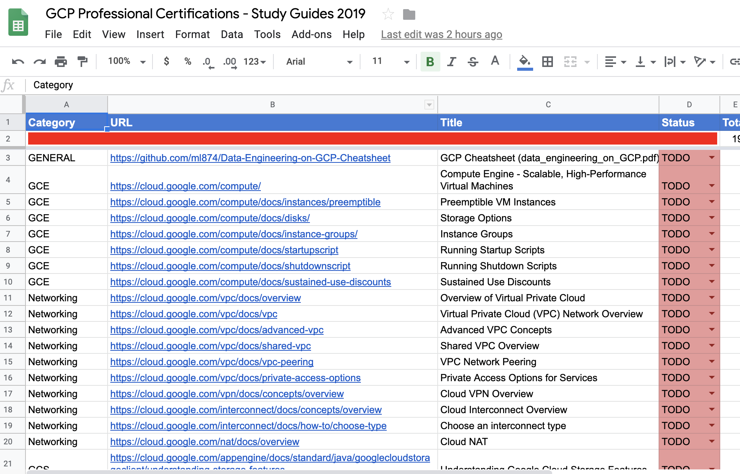Image resolution: width=740 pixels, height=474 pixels.
Task: Select the 'GENERAL' category cell
Action: [x=67, y=158]
